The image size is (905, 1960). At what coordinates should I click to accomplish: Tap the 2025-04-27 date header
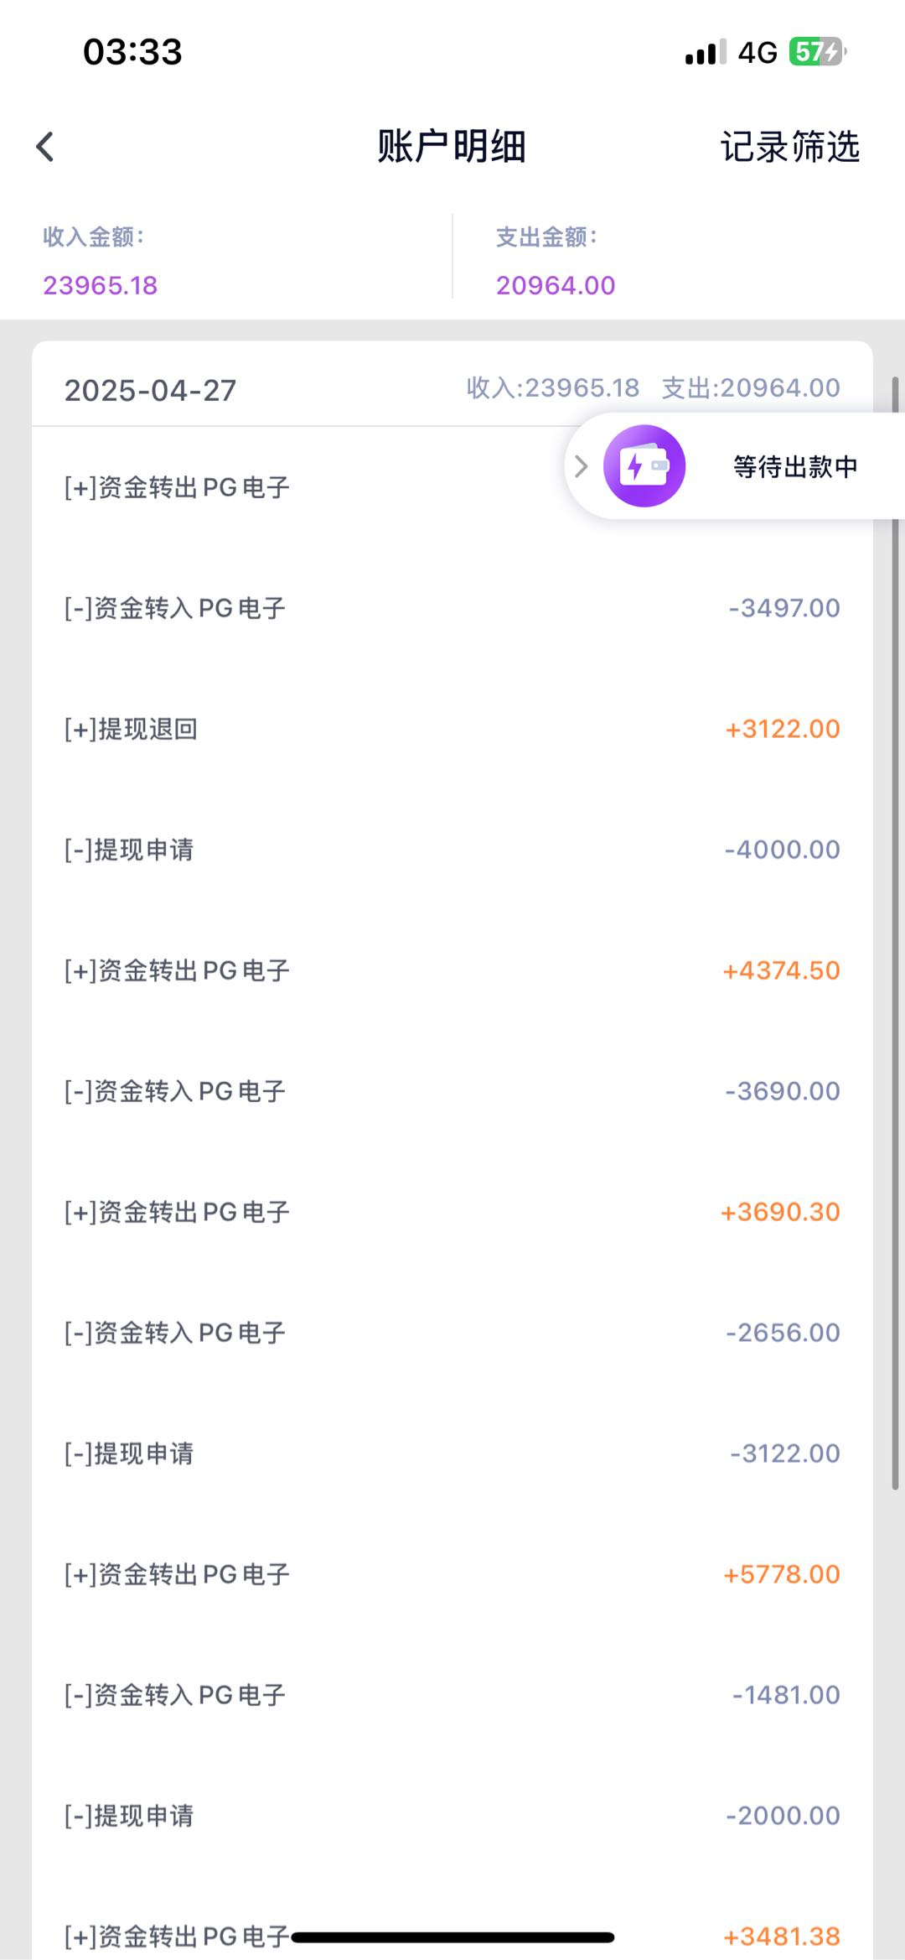click(x=151, y=390)
